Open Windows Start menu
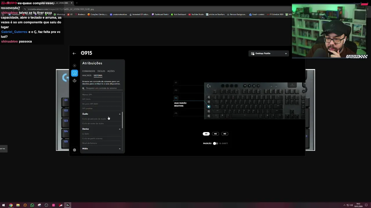371x208 pixels. [3, 205]
